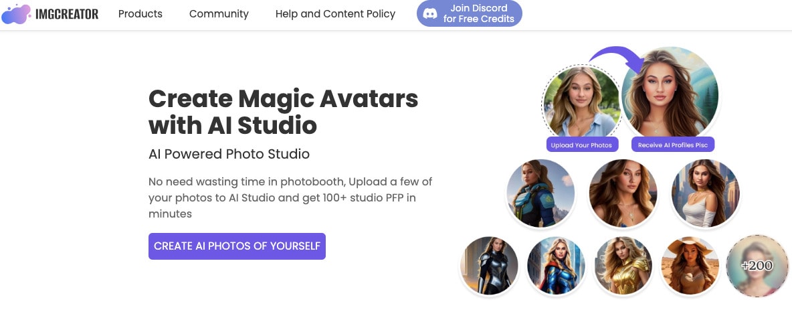The image size is (792, 332).
Task: Go to Help and Content Policy
Action: pyautogui.click(x=335, y=13)
